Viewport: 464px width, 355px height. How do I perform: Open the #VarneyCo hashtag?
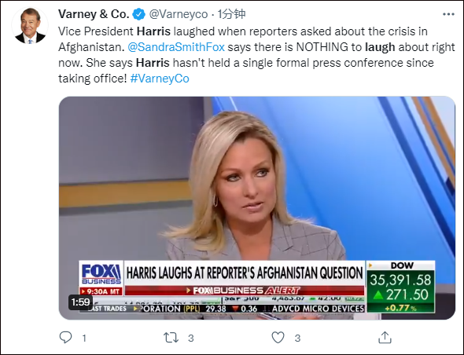[x=160, y=79]
